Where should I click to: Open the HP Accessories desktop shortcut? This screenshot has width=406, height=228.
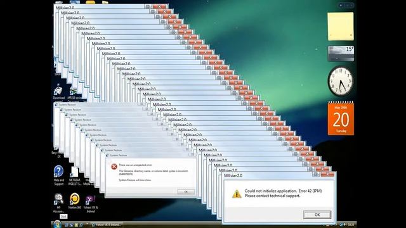click(58, 203)
